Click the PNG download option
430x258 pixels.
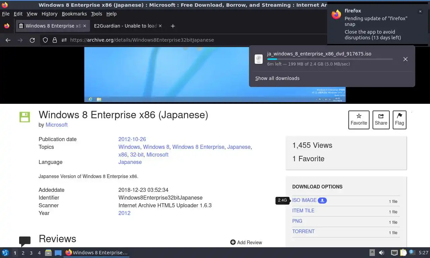click(297, 221)
